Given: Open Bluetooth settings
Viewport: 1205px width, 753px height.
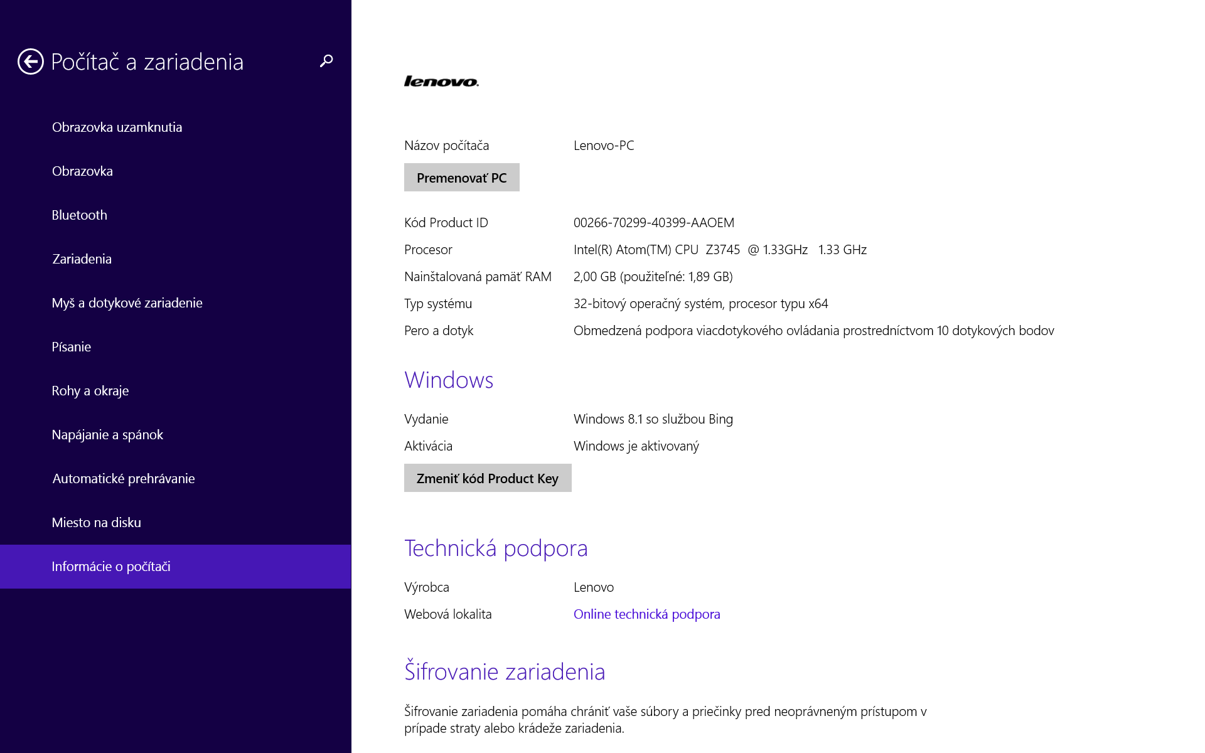Looking at the screenshot, I should point(176,215).
